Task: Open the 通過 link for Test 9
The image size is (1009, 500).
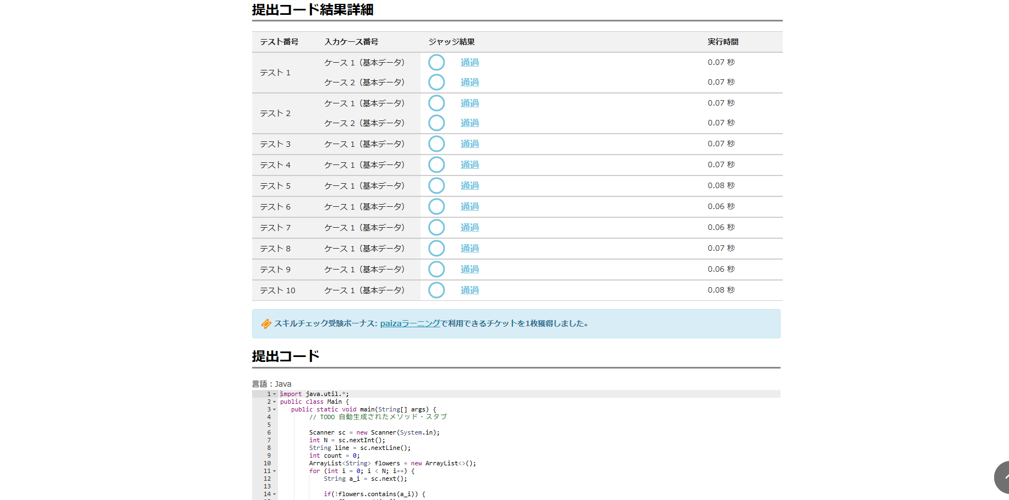Action: pos(470,270)
